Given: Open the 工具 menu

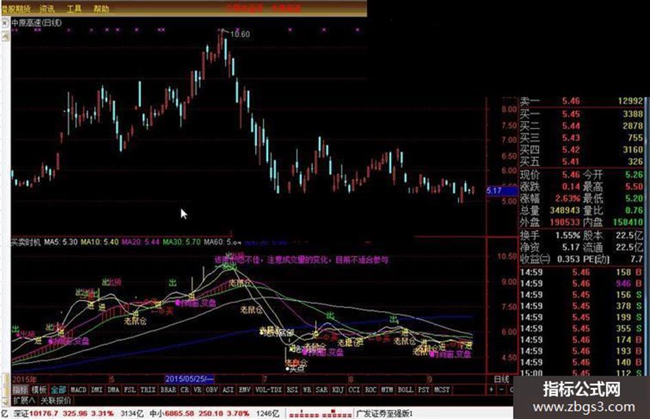Looking at the screenshot, I should click(x=74, y=8).
